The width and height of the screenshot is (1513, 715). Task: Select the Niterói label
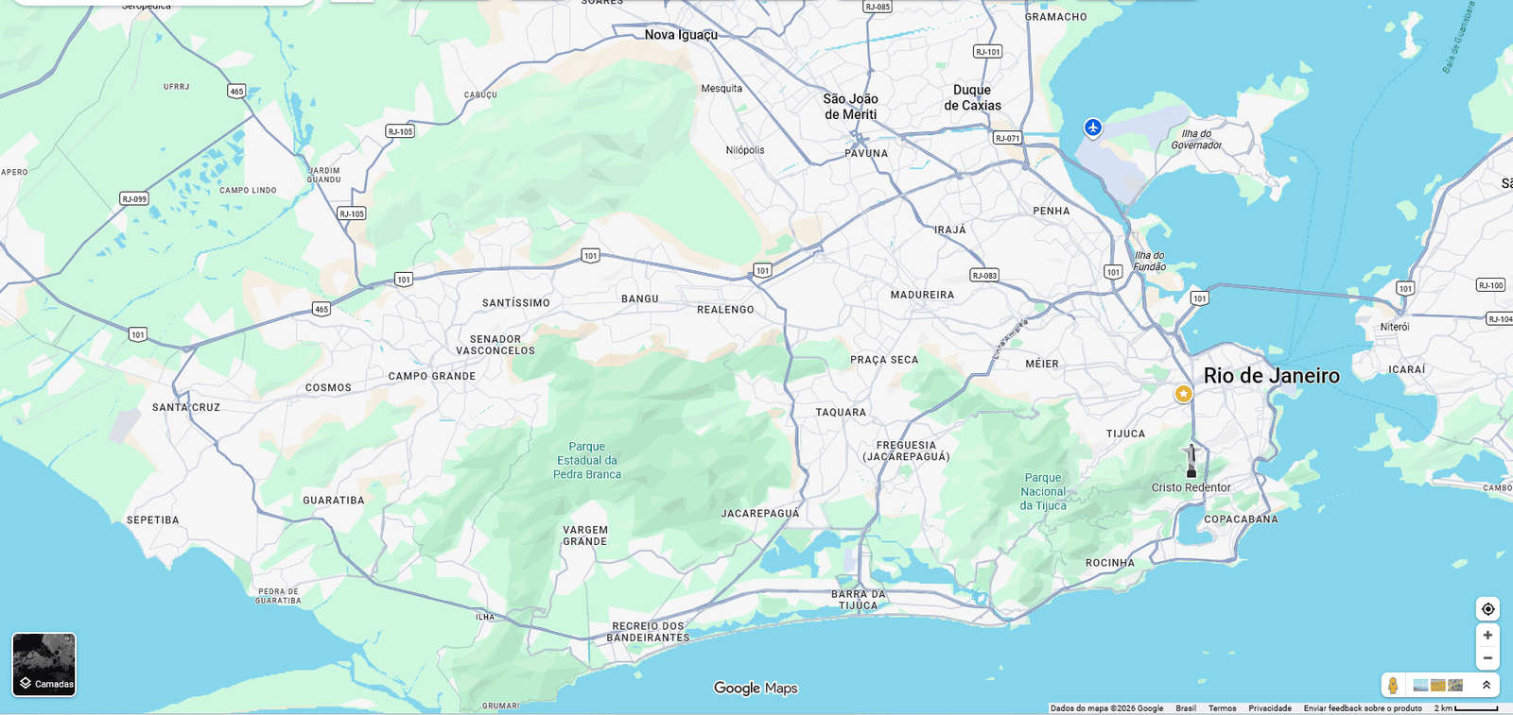pyautogui.click(x=1394, y=327)
